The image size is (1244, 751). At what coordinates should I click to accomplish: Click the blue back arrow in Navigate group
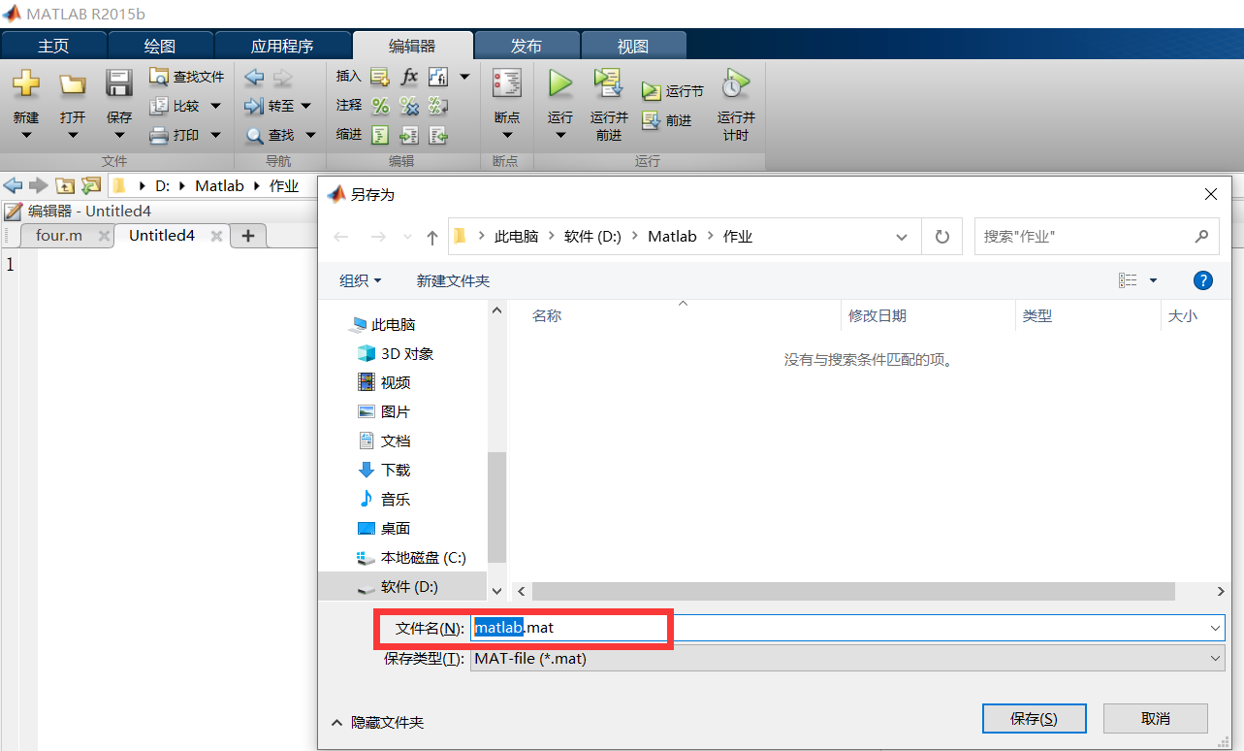[x=254, y=77]
